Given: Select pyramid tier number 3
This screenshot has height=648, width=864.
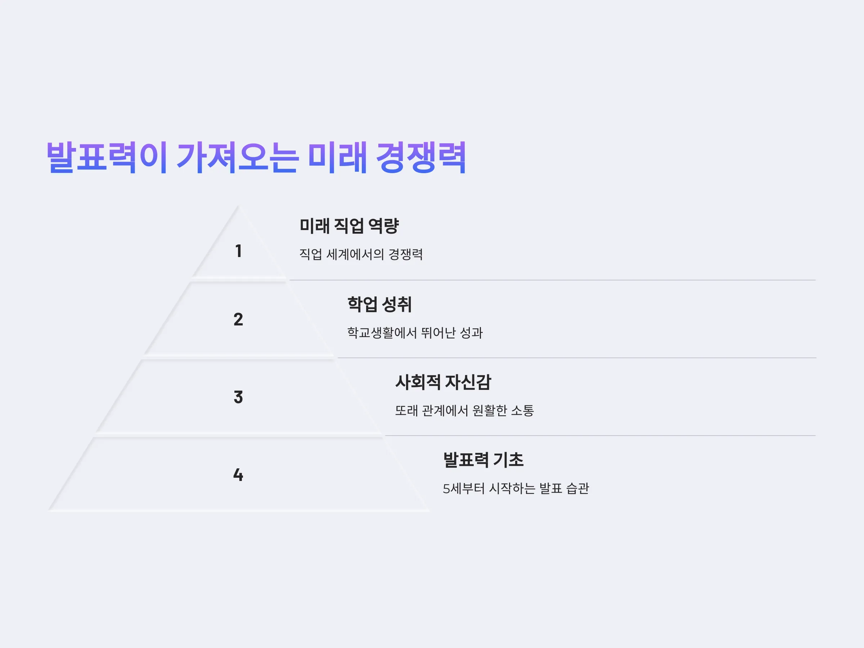Looking at the screenshot, I should coord(238,397).
